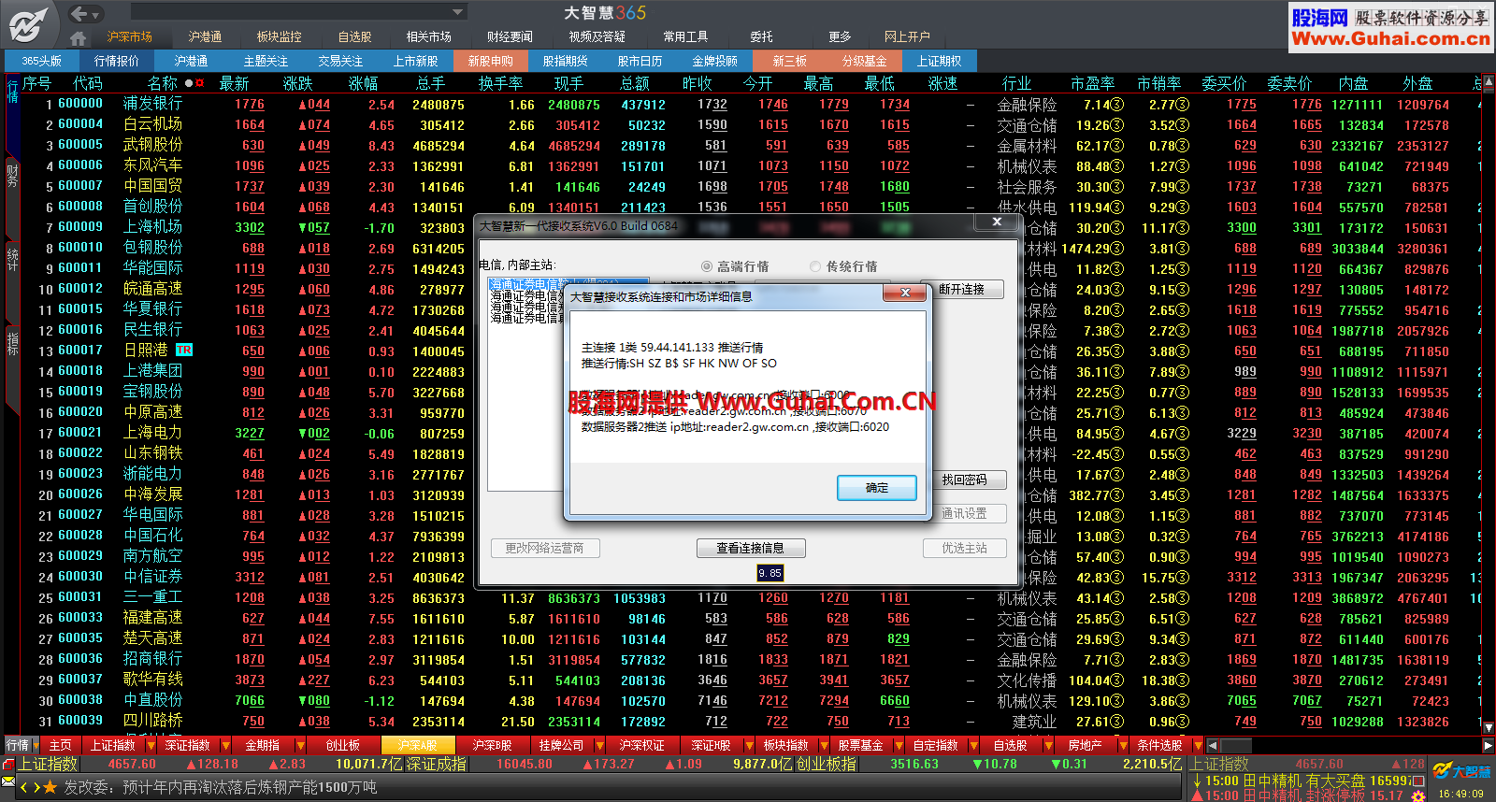1496x802 pixels.
Task: Switch to the 上证期权 tab
Action: coord(939,61)
